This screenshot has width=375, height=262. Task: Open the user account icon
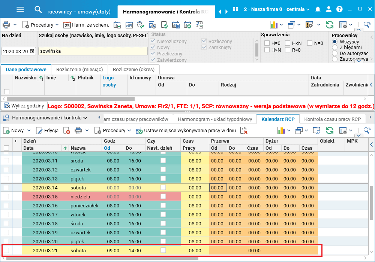pos(328,9)
